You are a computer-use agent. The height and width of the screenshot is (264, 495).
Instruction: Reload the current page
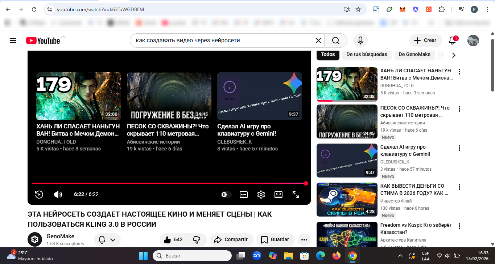[34, 9]
